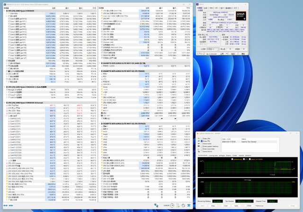The image size is (303, 212).
Task: Click the AIDA64 Clear button
Action: (x=225, y=206)
